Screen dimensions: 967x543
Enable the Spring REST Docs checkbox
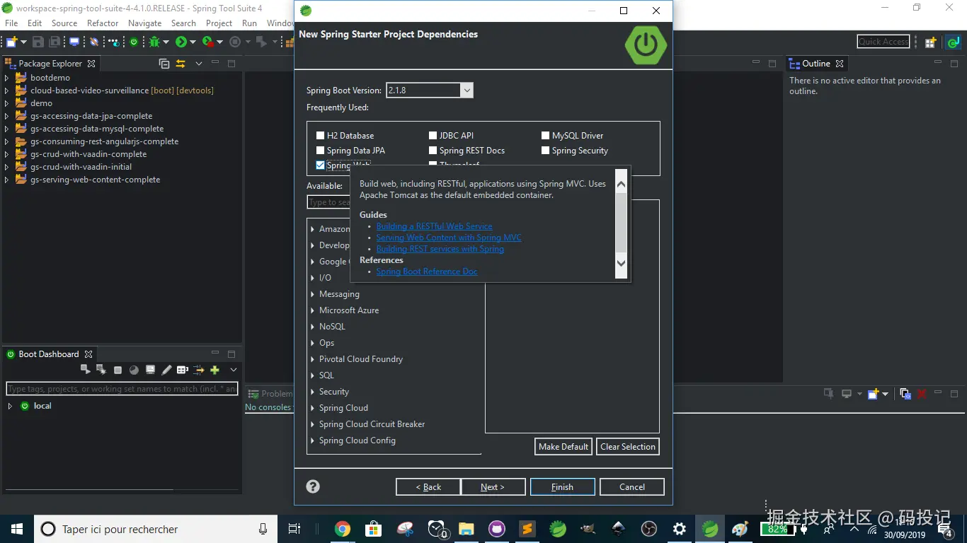(x=433, y=151)
